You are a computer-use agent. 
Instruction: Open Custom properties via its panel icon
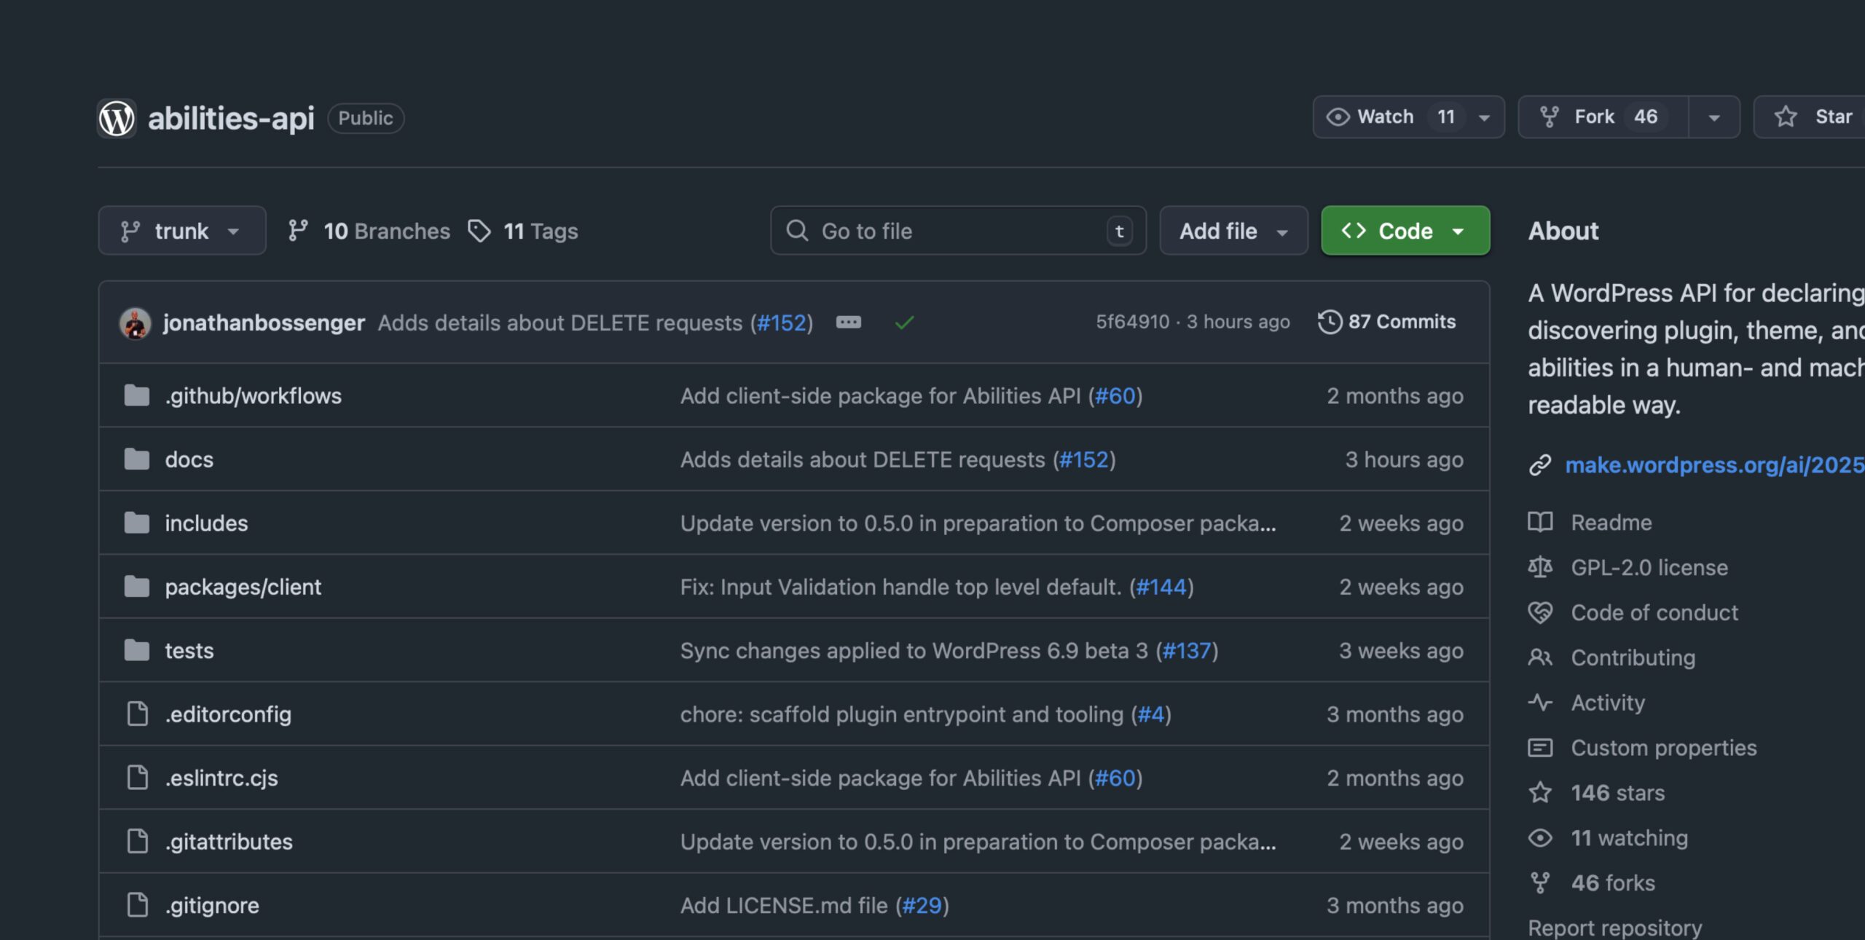pyautogui.click(x=1541, y=747)
